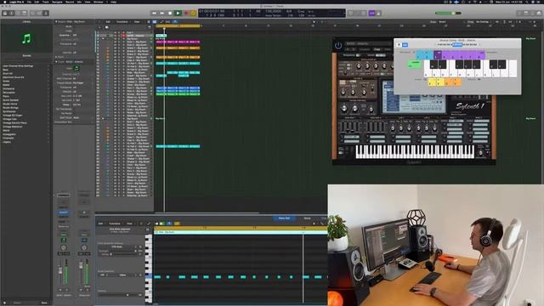Click the Rewind transport button
This screenshot has width=544, height=306.
(x=154, y=14)
